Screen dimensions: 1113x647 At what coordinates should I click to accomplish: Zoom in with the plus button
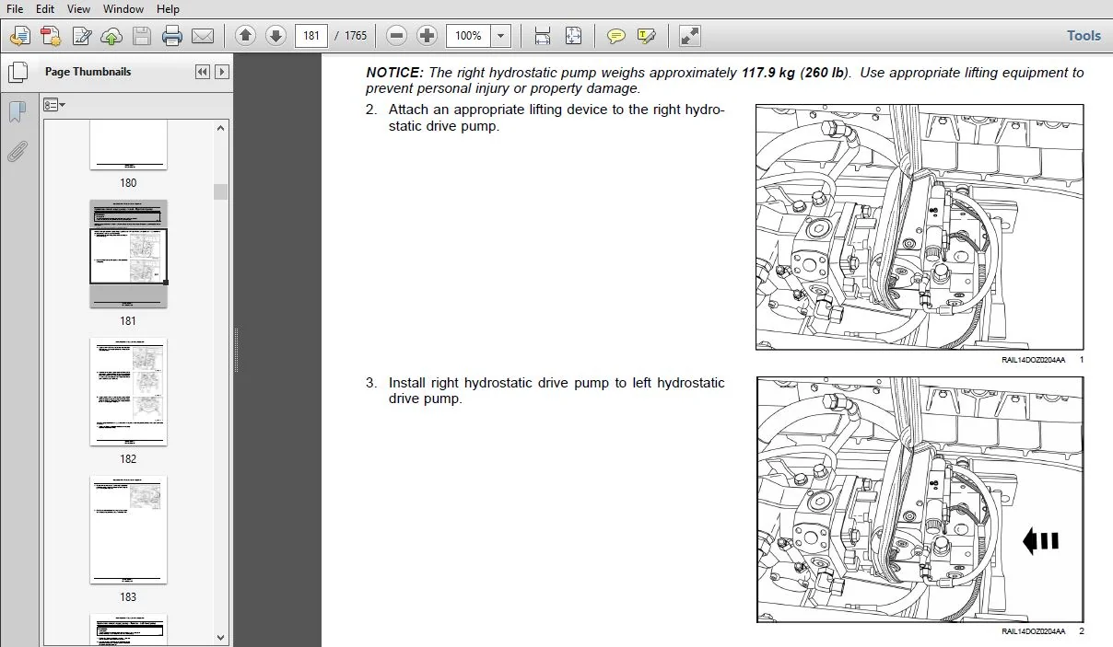coord(427,36)
